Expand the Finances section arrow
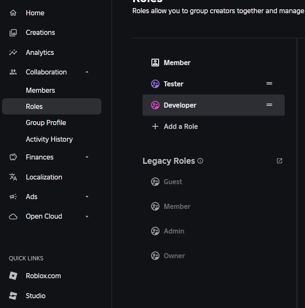The width and height of the screenshot is (305, 308). [x=87, y=157]
